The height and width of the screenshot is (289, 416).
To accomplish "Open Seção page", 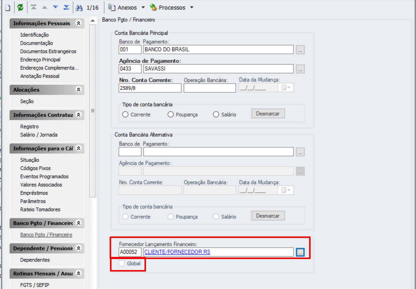I will 27,101.
